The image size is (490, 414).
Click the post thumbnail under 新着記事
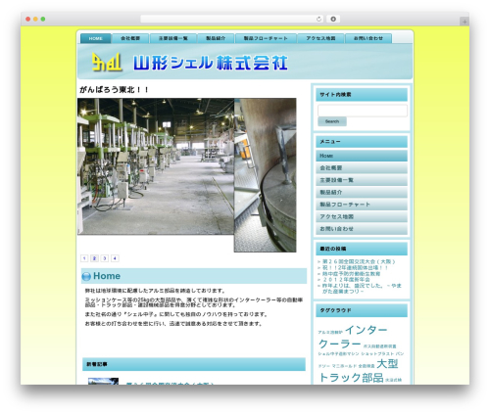(x=103, y=381)
